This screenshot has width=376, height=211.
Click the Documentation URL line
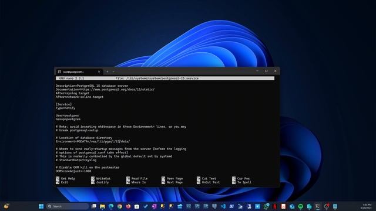(x=105, y=90)
